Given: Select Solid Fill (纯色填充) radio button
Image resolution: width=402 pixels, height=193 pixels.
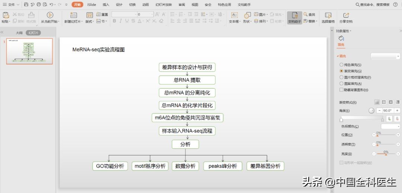Looking at the screenshot, I should [341, 65].
